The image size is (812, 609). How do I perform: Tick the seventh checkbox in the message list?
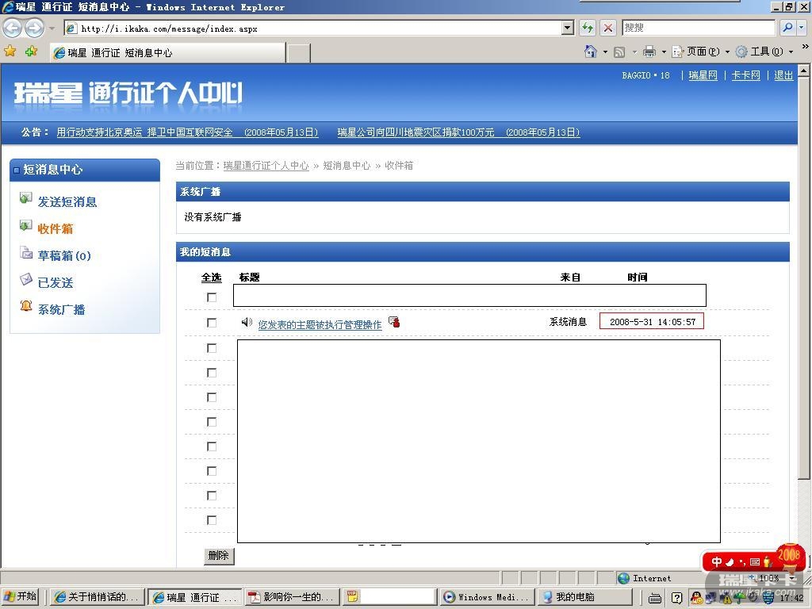[211, 446]
